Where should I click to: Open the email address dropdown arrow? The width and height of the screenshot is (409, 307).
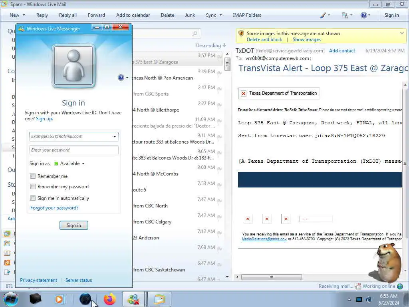pyautogui.click(x=115, y=137)
